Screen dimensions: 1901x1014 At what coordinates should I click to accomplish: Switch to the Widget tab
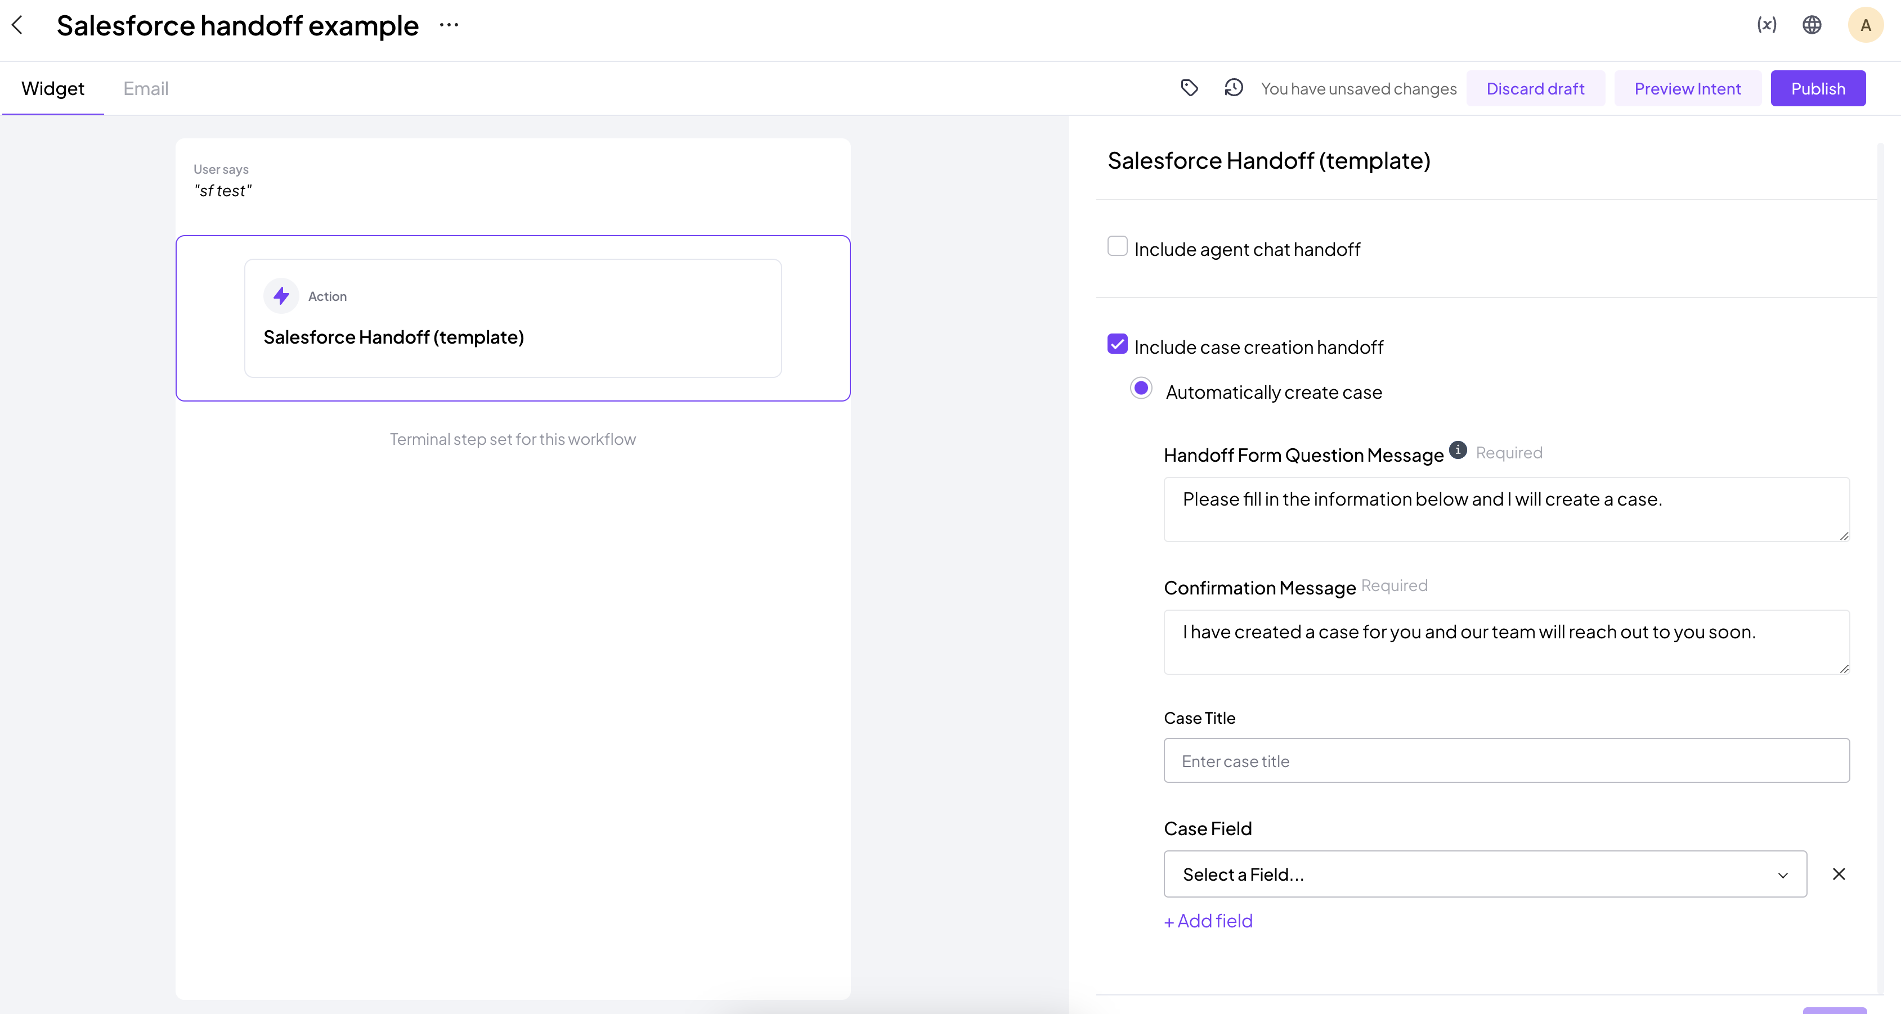(52, 88)
